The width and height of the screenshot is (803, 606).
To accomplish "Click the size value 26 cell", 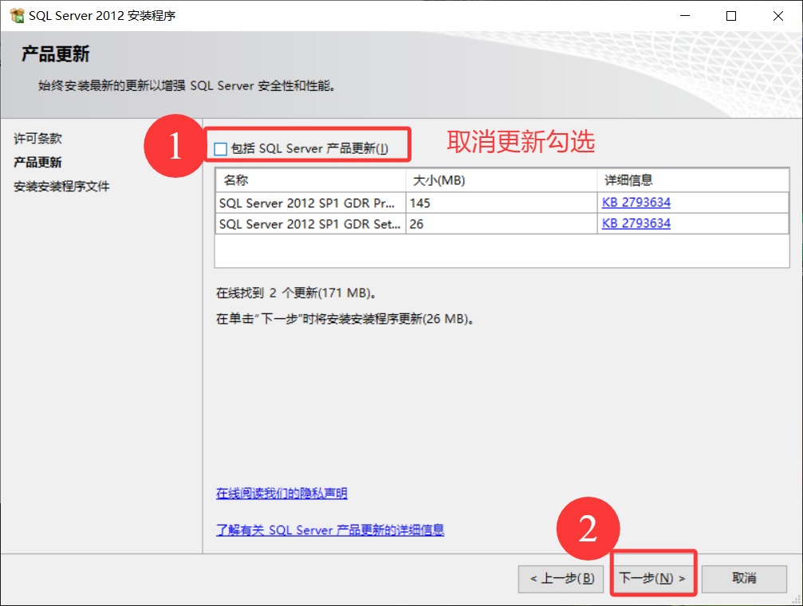I will coord(502,224).
